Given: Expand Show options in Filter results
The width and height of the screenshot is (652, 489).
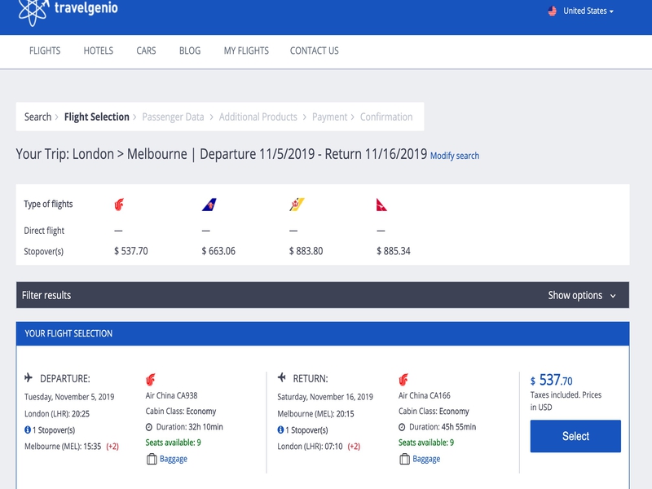Looking at the screenshot, I should click(582, 295).
